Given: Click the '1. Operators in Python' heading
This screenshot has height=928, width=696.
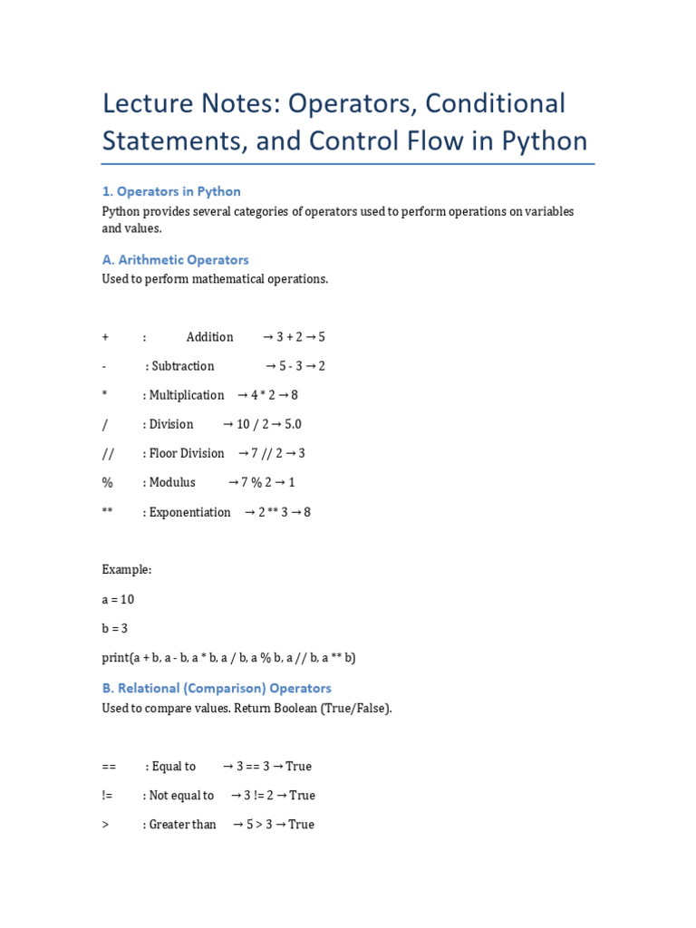Looking at the screenshot, I should tap(171, 191).
